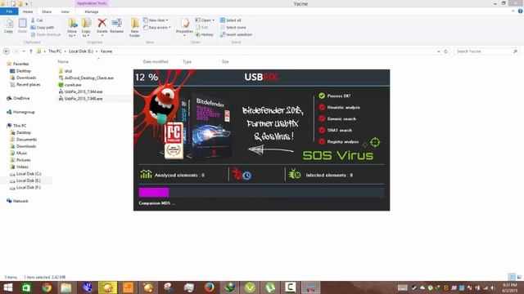Sort by the Date modified column header
This screenshot has width=524, height=294.
click(156, 62)
